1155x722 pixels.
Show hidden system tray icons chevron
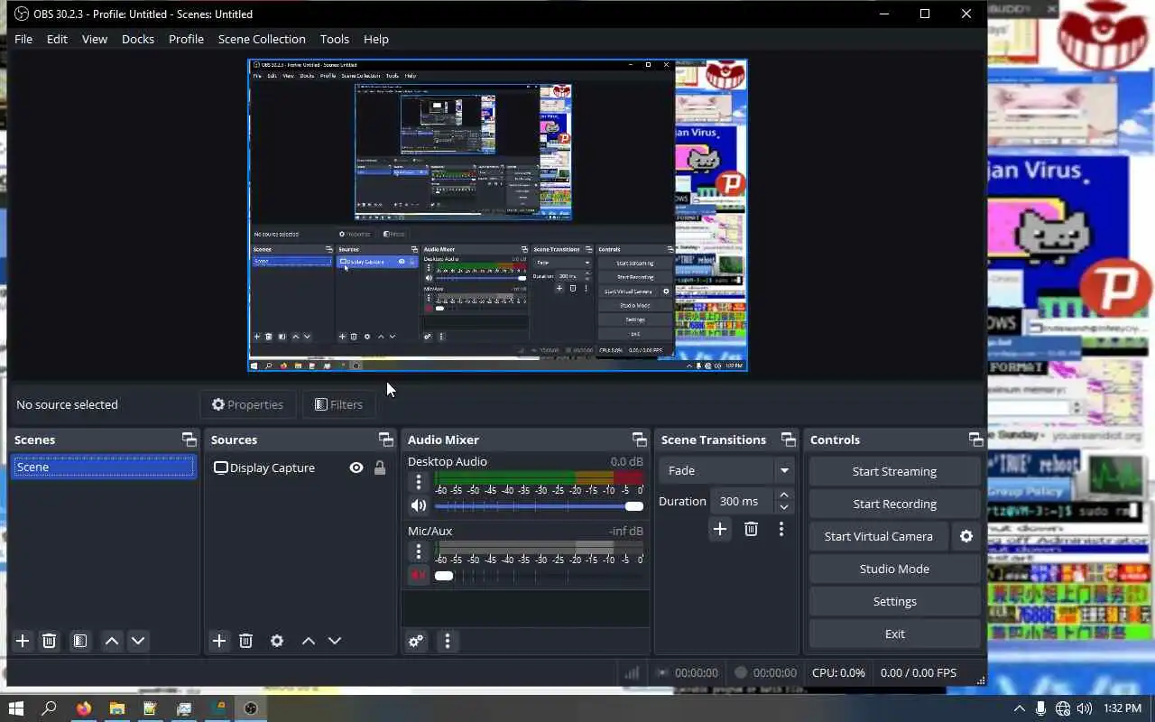[x=1020, y=708]
